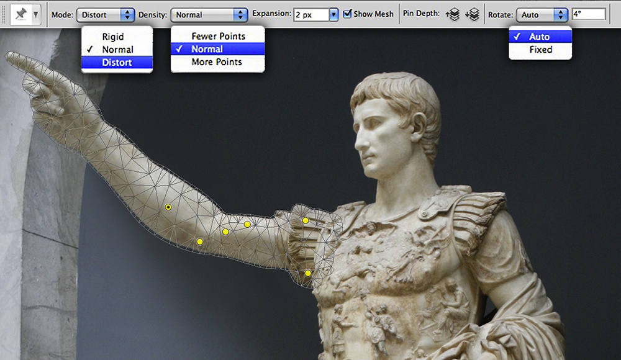Image resolution: width=621 pixels, height=360 pixels.
Task: Choose Auto in the Rotate menu
Action: point(540,37)
